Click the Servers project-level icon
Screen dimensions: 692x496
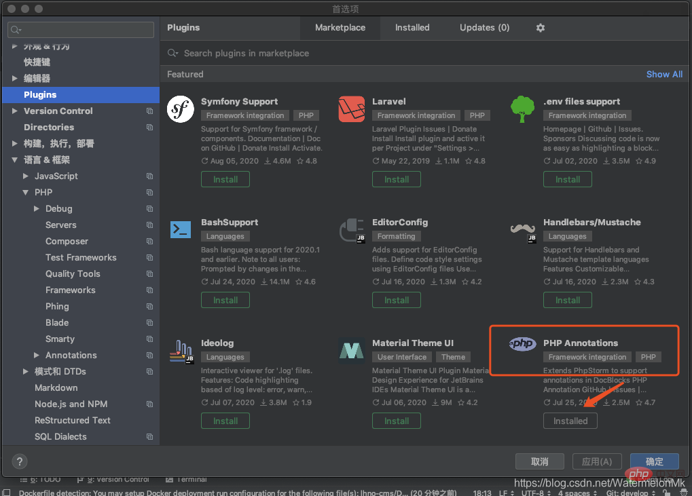tap(149, 225)
